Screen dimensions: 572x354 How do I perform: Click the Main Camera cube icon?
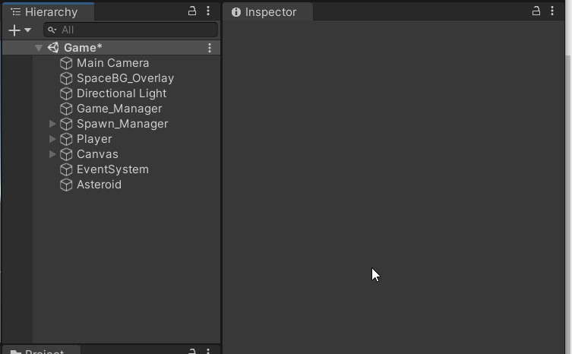tap(66, 63)
